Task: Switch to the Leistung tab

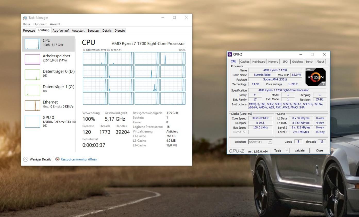Action: coord(44,30)
